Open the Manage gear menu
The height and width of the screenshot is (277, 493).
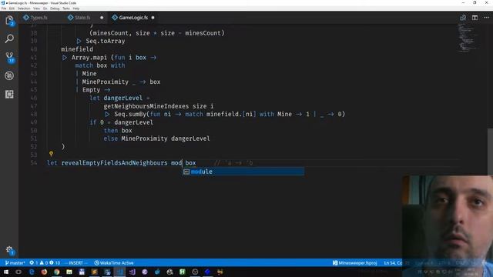tap(9, 250)
